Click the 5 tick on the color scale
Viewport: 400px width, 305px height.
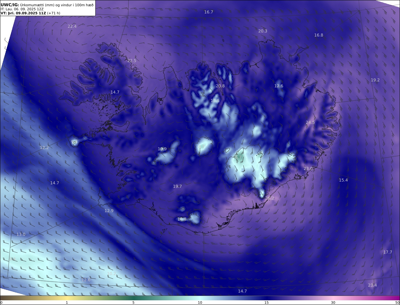pyautogui.click(x=133, y=303)
